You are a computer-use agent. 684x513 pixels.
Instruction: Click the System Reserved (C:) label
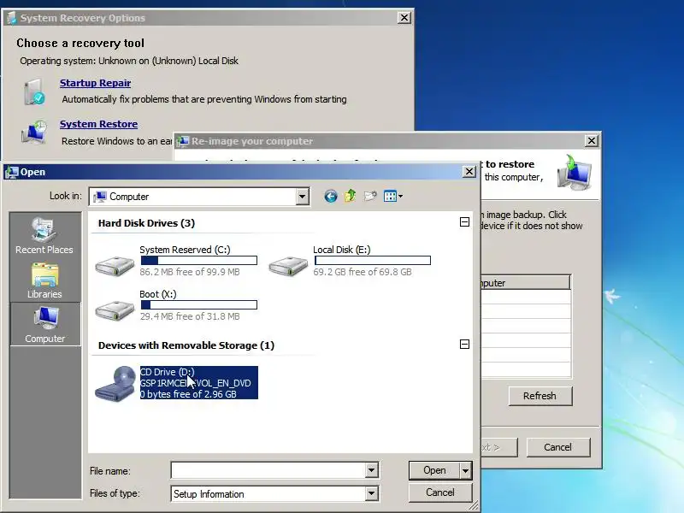click(185, 250)
